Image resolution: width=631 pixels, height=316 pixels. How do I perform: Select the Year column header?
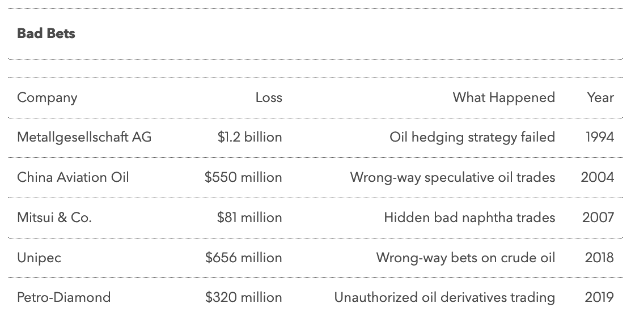(600, 97)
